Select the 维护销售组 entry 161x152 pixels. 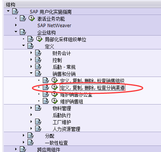click(x=72, y=101)
